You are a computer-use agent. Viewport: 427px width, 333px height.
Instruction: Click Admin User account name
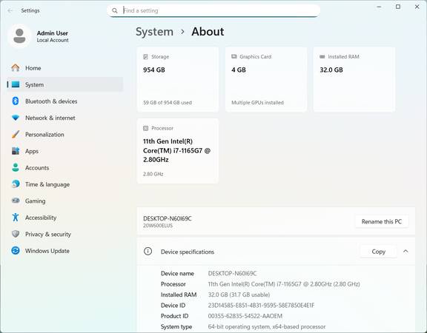point(53,33)
